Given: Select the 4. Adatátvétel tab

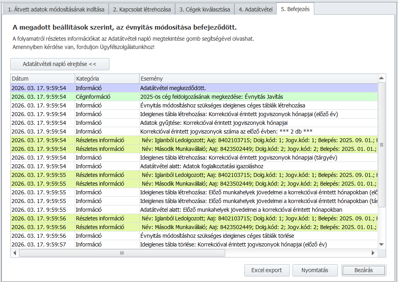Looking at the screenshot, I should [x=255, y=9].
